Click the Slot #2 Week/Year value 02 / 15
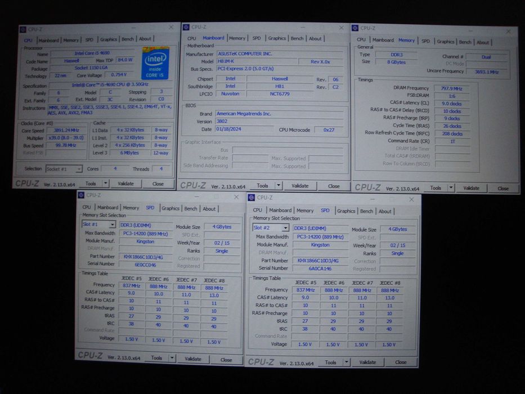Screen dimensions: 525x394 [x=398, y=245]
